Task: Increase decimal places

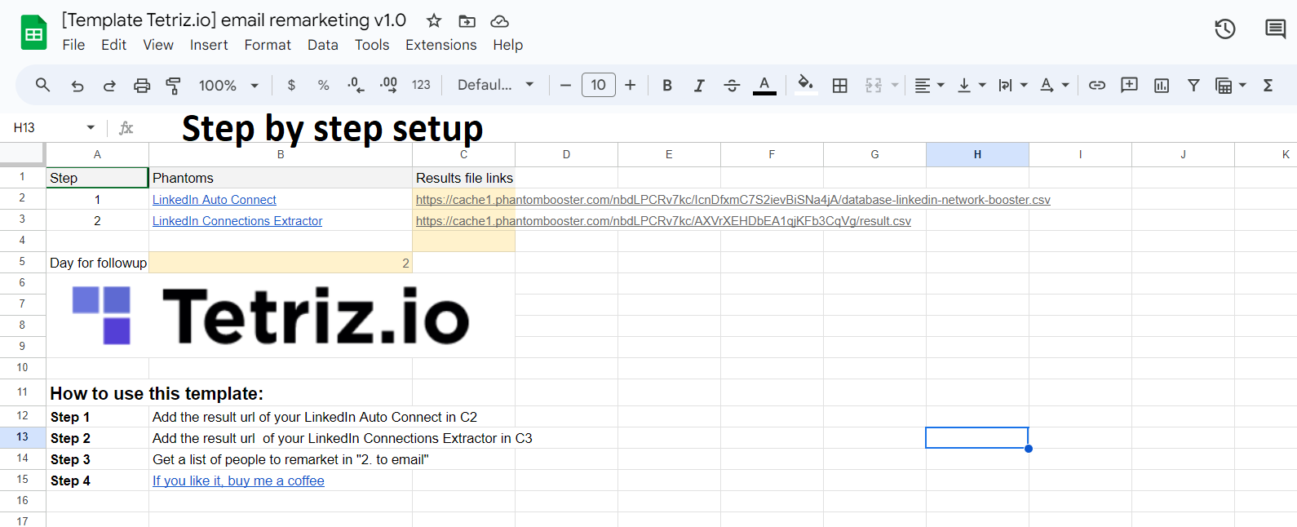Action: coord(388,85)
